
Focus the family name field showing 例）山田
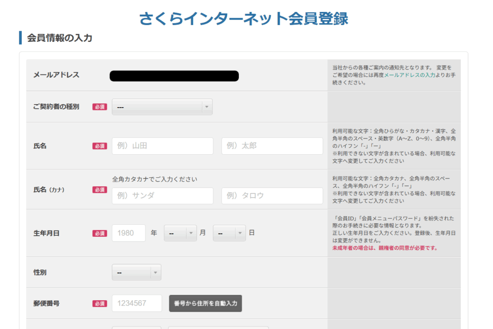point(162,146)
